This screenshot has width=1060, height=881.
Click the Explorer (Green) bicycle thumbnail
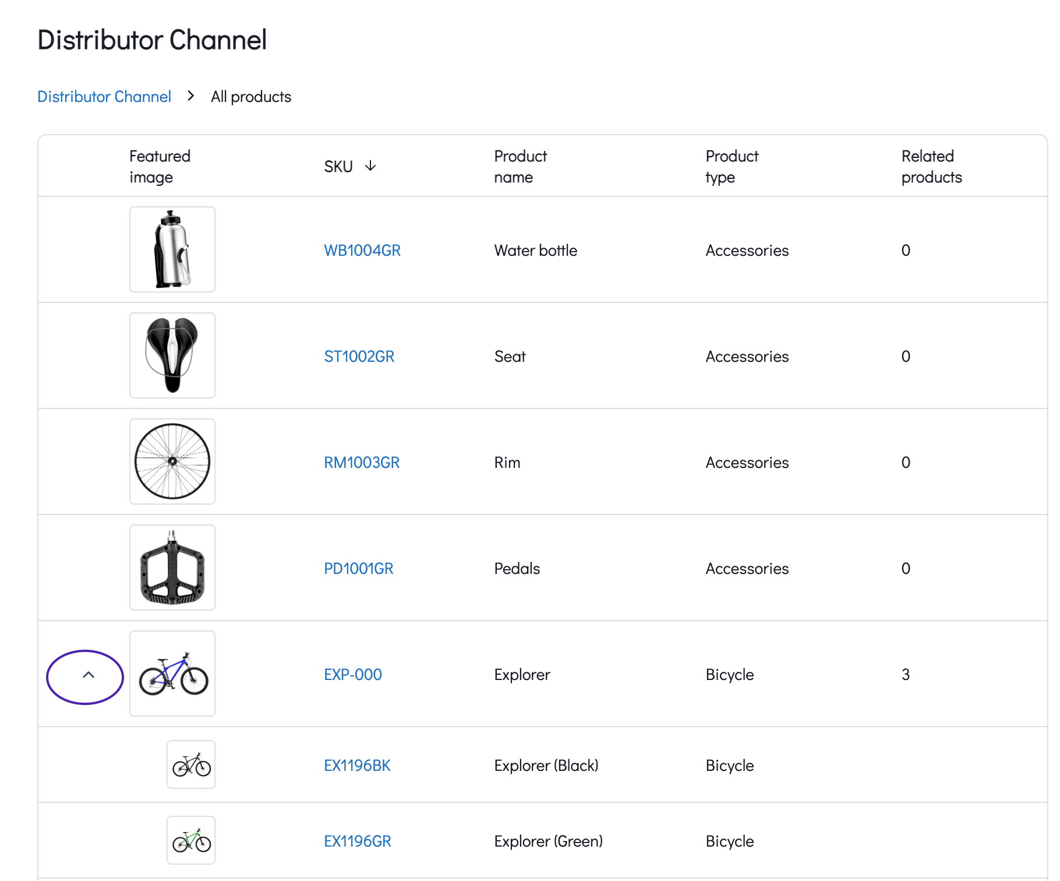coord(191,840)
